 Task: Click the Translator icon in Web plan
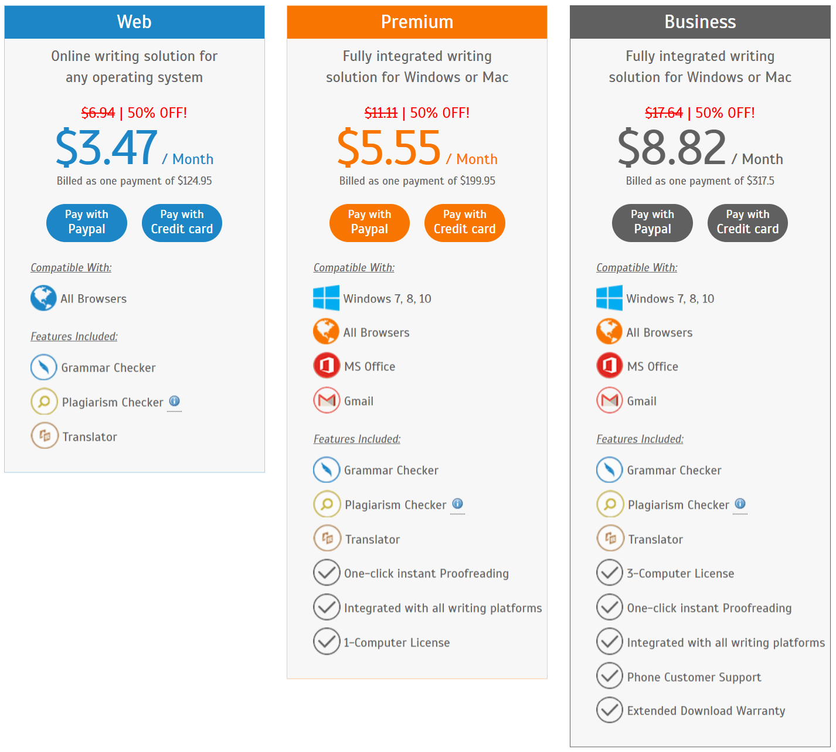[x=45, y=435]
